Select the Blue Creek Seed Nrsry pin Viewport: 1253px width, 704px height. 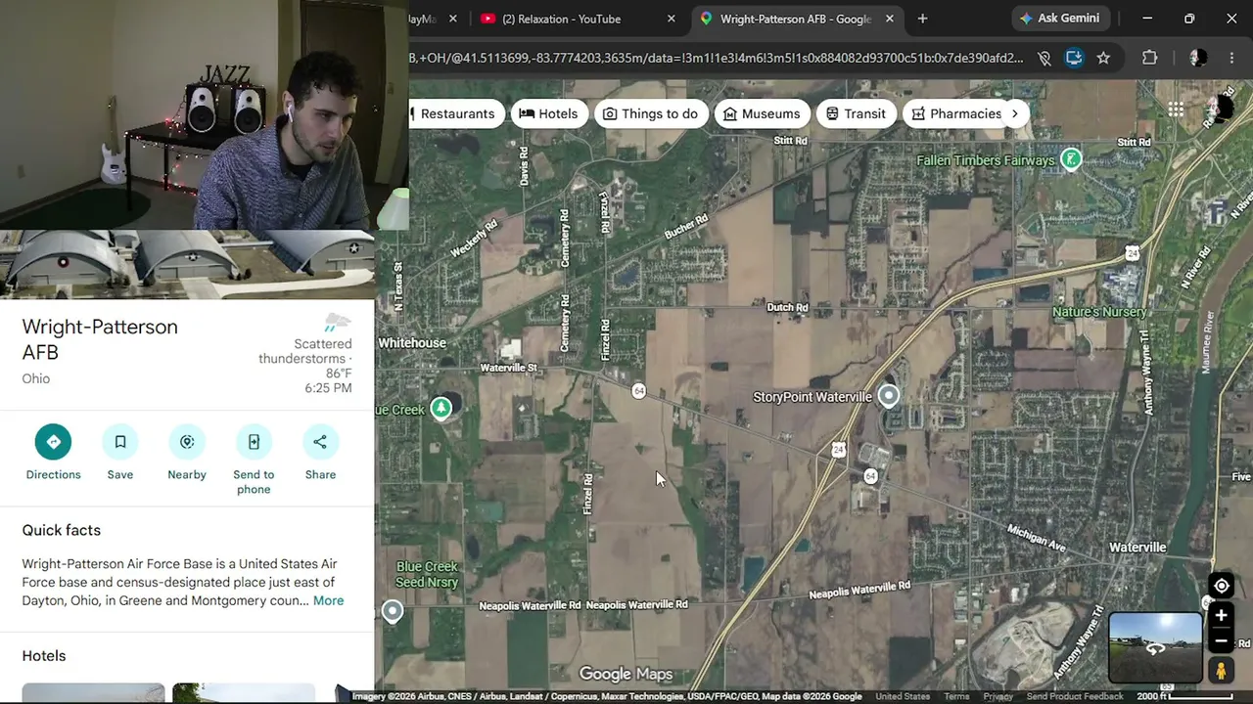click(x=393, y=612)
